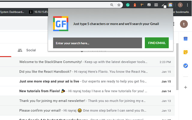Screen dimensions: 192x120
Task: Switch to the Social tab
Action: tap(27, 50)
